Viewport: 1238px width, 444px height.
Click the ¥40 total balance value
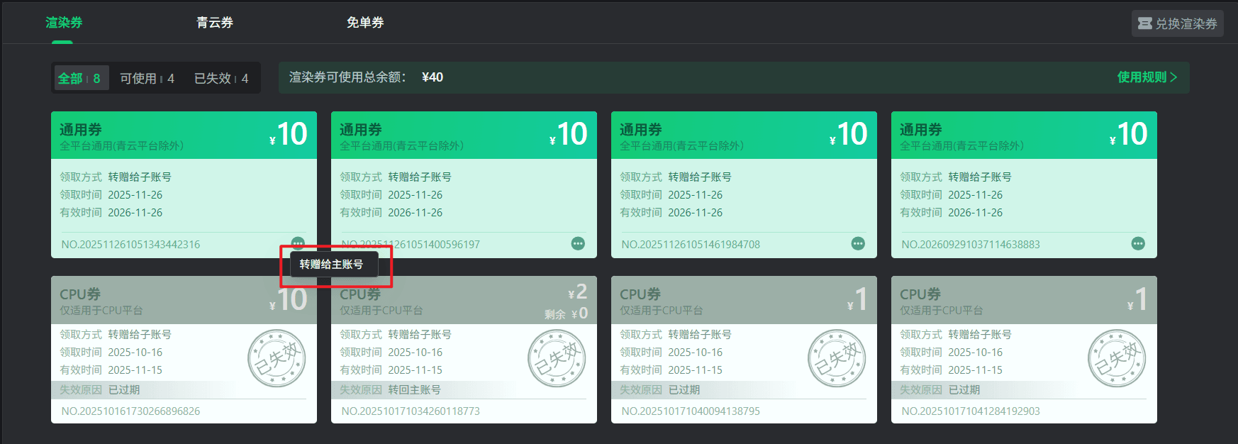[433, 77]
